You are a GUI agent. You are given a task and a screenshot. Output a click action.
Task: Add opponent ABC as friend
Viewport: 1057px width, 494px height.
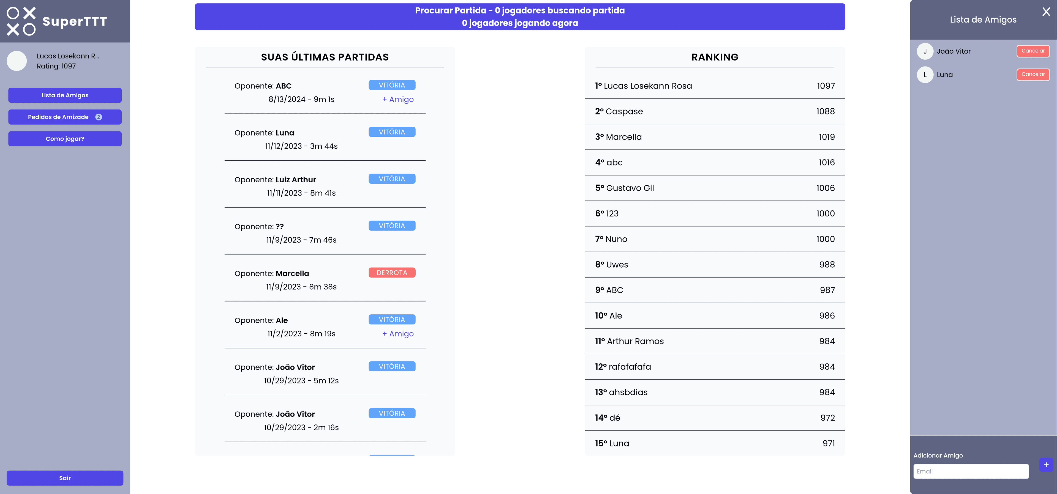[x=397, y=99]
